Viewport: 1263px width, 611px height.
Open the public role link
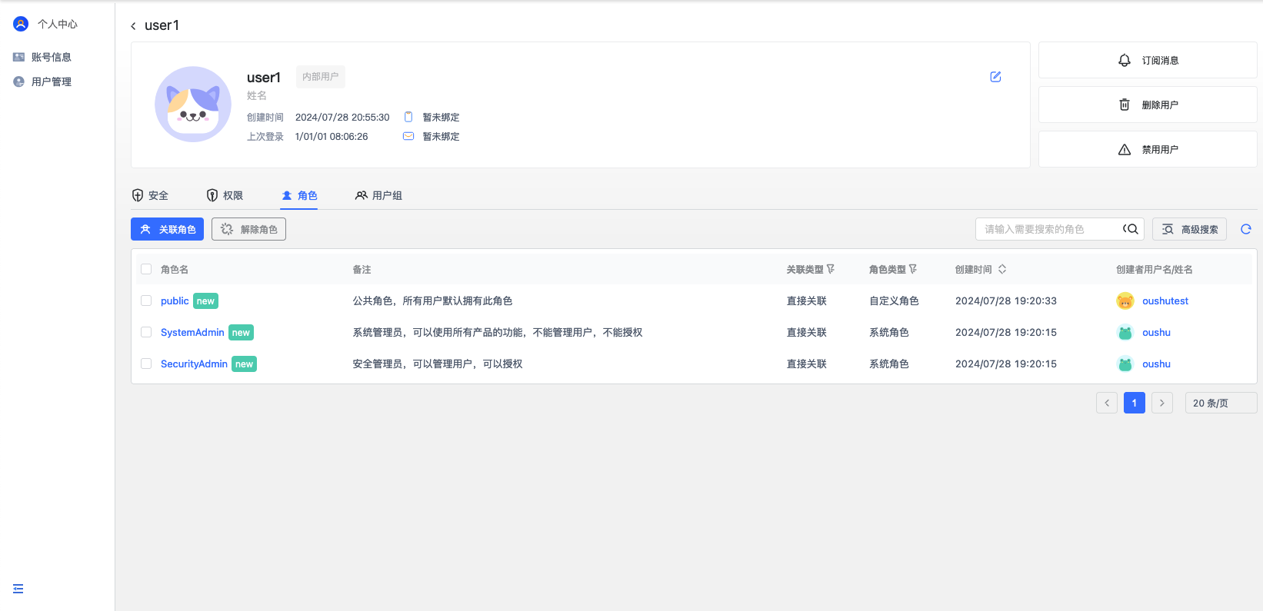point(175,301)
